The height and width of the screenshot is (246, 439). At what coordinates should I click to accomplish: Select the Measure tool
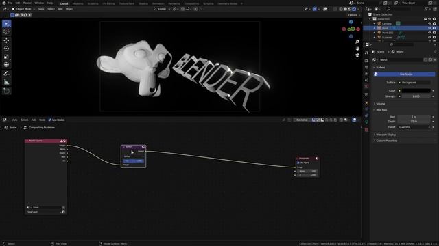6,82
